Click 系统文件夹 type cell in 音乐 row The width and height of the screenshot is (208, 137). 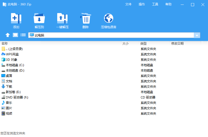tap(148, 103)
